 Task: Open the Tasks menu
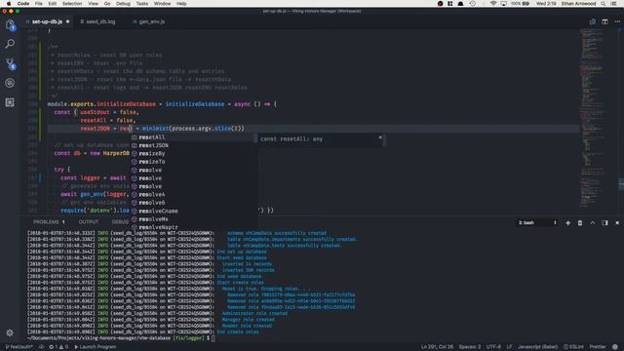[141, 4]
